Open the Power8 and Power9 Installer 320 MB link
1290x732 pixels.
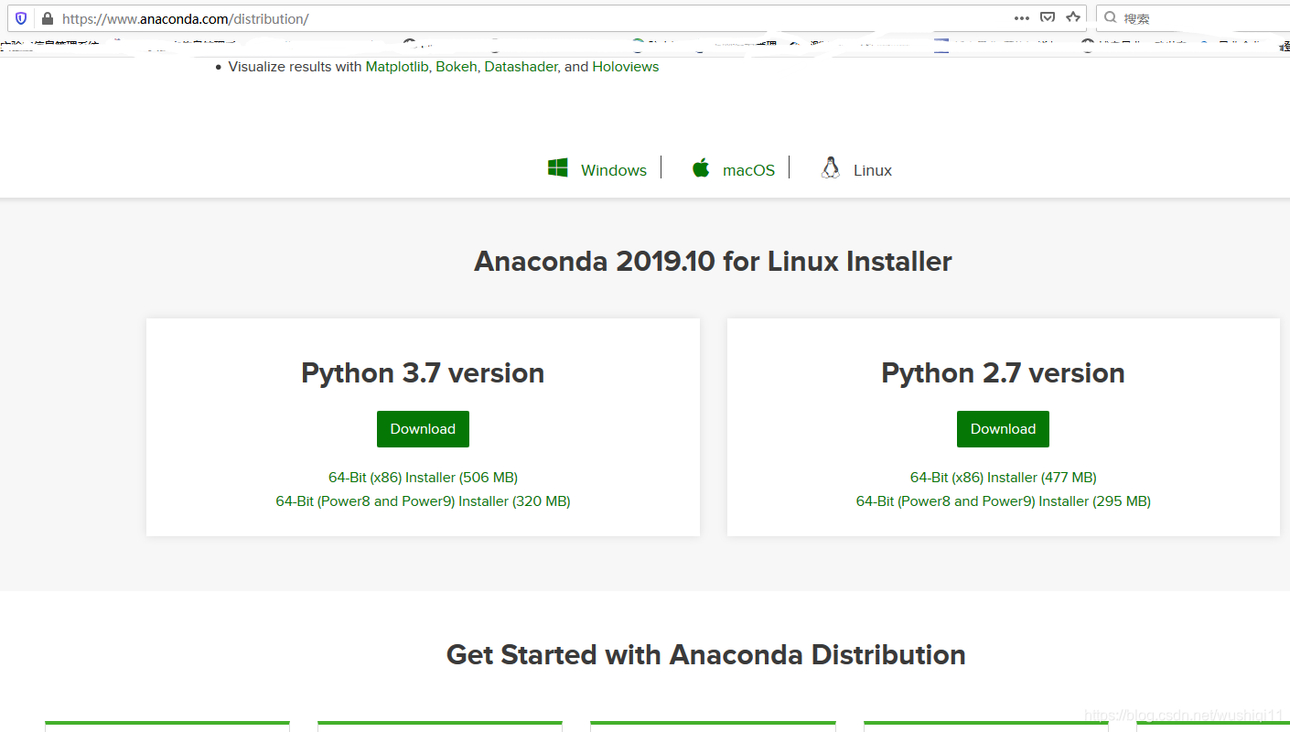click(x=423, y=501)
